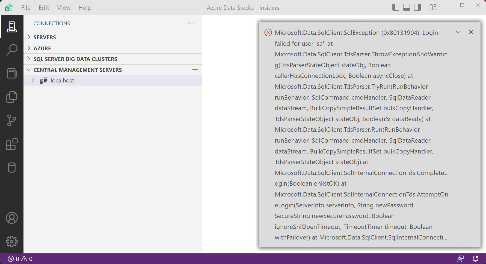Add a new Central Management Server
Image resolution: width=486 pixels, height=264 pixels.
coord(195,69)
